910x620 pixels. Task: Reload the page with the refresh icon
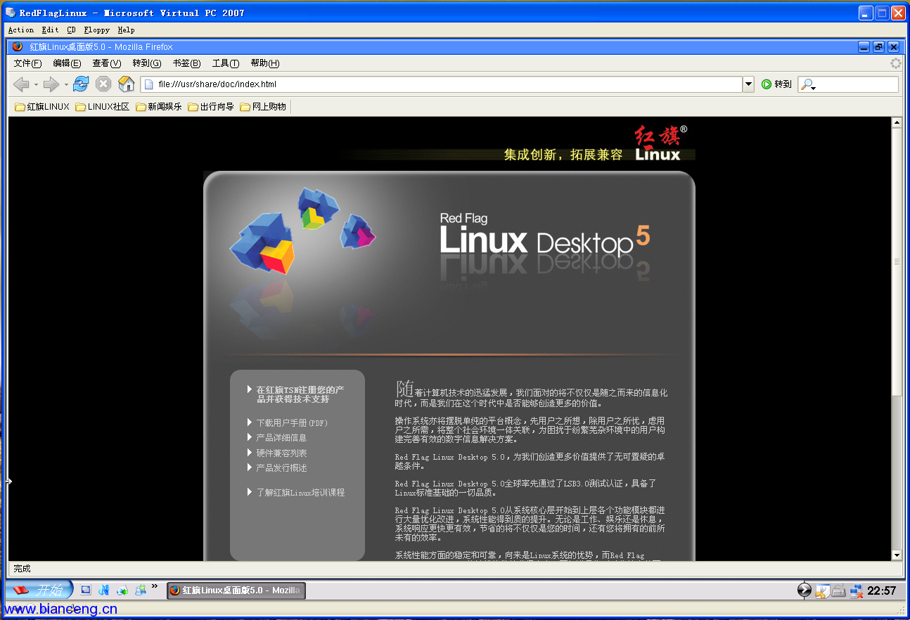pyautogui.click(x=81, y=84)
